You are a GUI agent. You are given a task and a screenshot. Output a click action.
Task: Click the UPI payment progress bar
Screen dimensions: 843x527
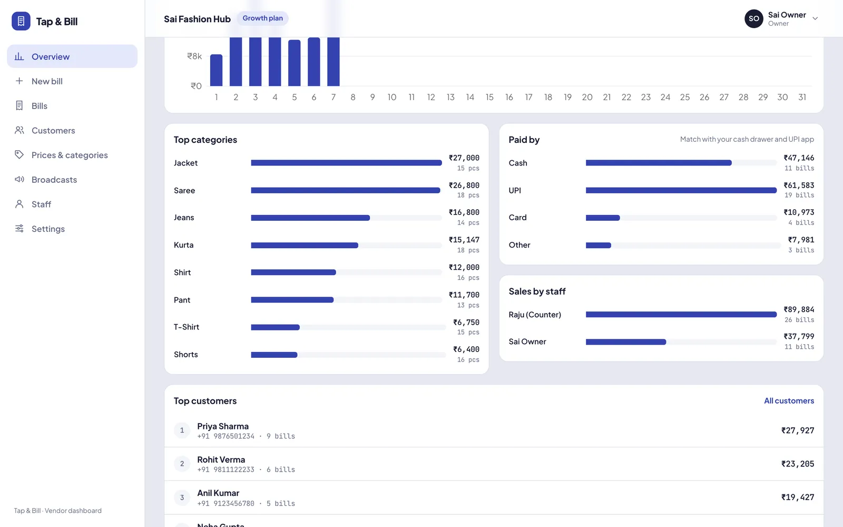coord(681,190)
